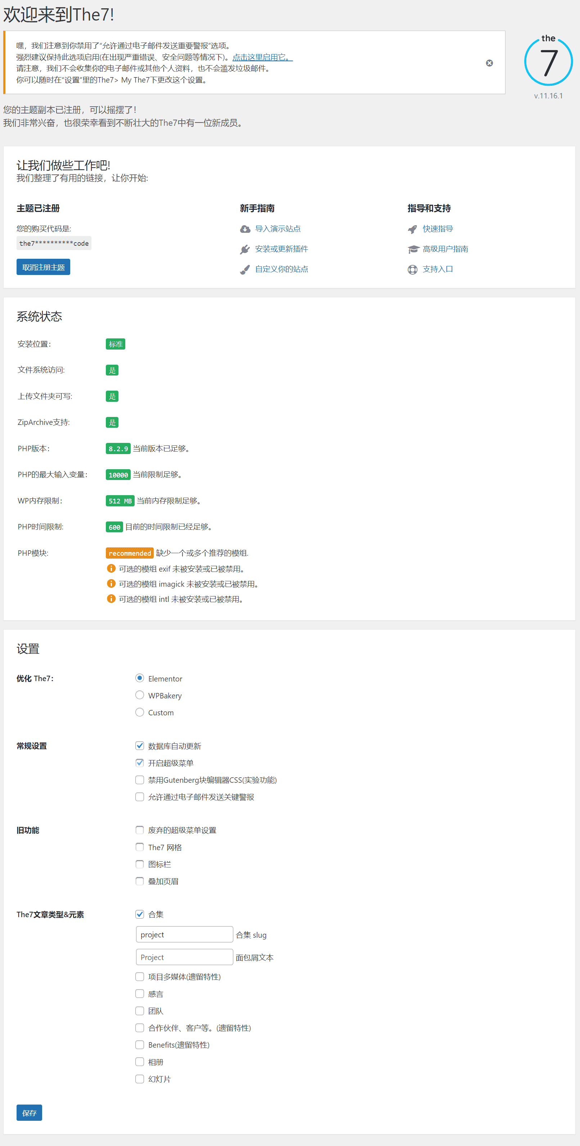Click the purchase code the7**********code
The height and width of the screenshot is (1146, 580).
pos(54,243)
